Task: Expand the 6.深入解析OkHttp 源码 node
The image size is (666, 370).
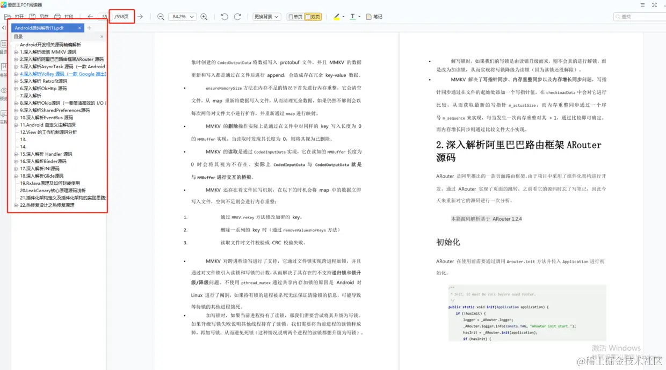Action: [x=16, y=89]
